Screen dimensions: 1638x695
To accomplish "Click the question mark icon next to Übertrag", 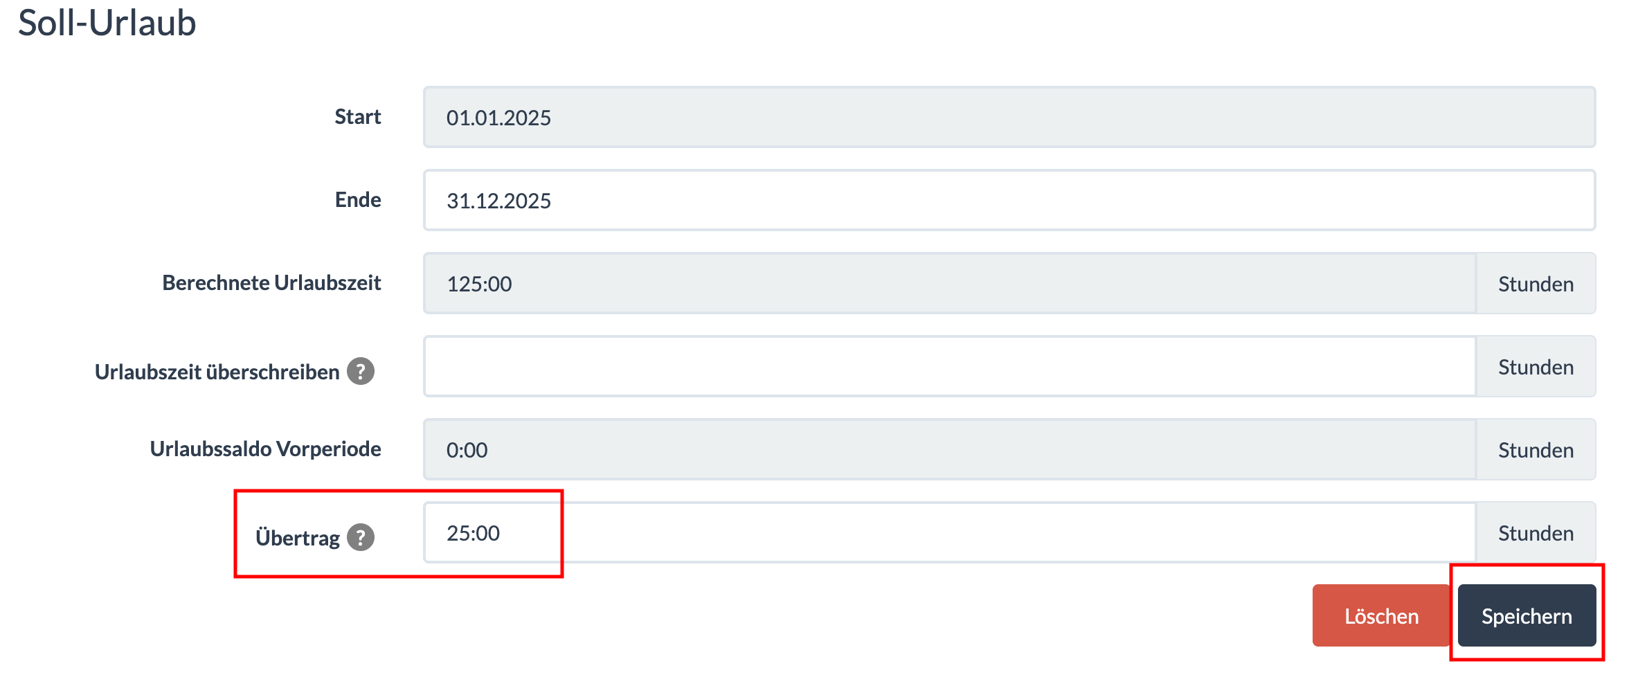I will click(x=361, y=537).
